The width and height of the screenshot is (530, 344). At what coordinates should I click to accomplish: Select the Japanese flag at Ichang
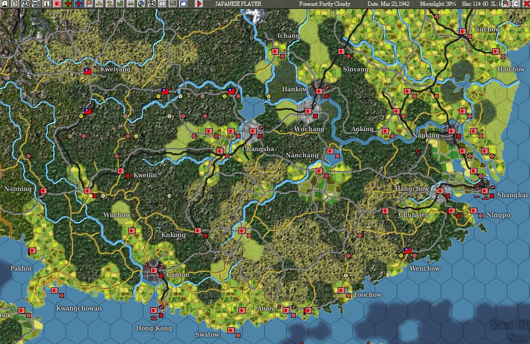pyautogui.click(x=275, y=51)
